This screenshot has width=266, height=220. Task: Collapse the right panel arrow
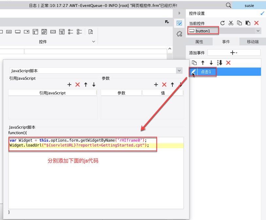pyautogui.click(x=179, y=13)
